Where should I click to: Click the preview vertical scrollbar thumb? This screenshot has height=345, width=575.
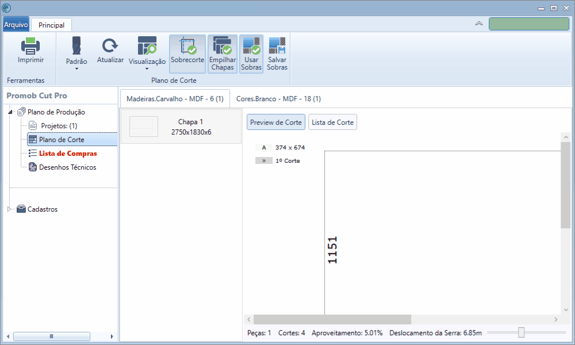point(566,185)
